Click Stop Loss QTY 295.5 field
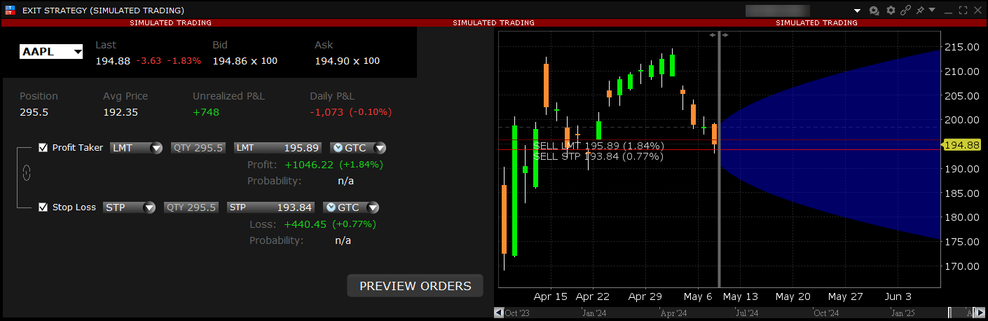The width and height of the screenshot is (988, 321). [191, 207]
